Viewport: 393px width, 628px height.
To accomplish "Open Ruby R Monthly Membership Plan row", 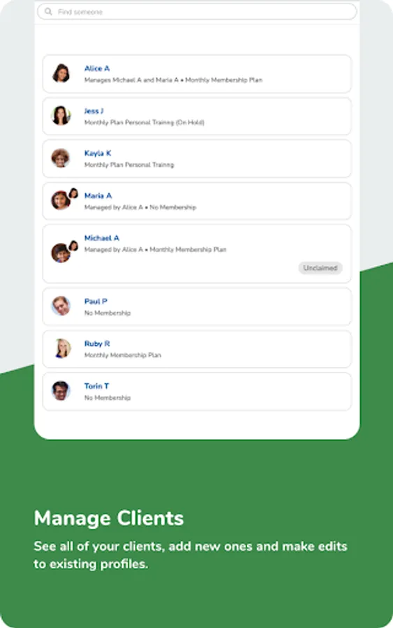I will click(197, 350).
